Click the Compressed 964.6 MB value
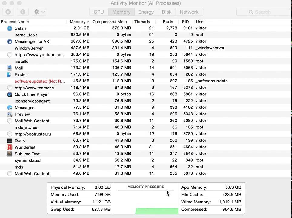The image size is (292, 218). 232,209
